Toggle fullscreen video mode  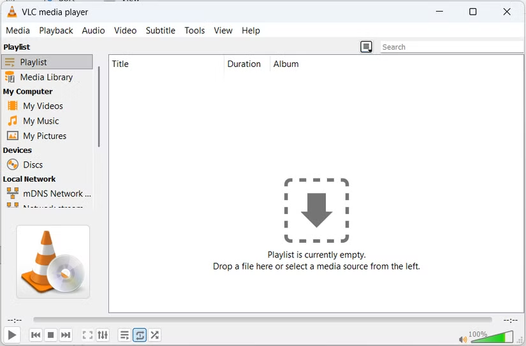point(87,335)
